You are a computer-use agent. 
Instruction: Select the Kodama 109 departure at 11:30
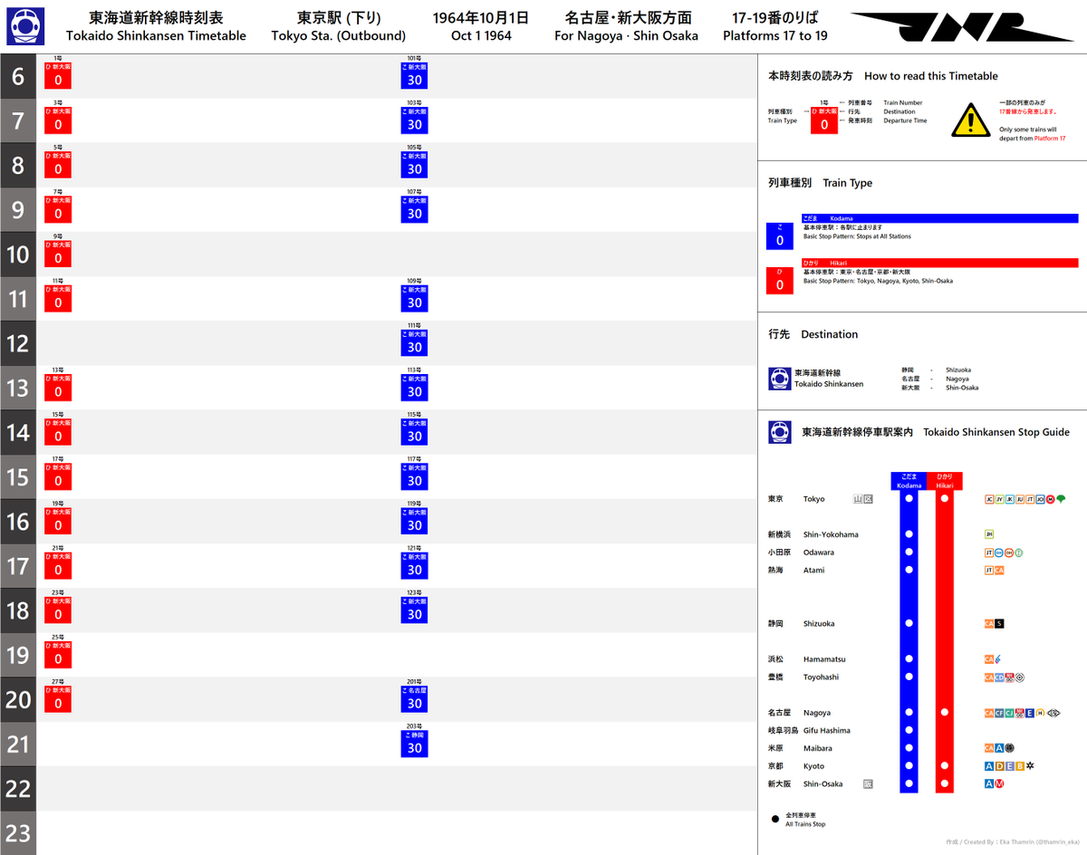pyautogui.click(x=414, y=298)
